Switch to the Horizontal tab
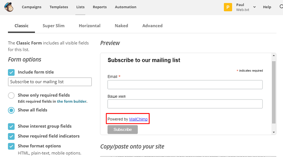 click(90, 26)
